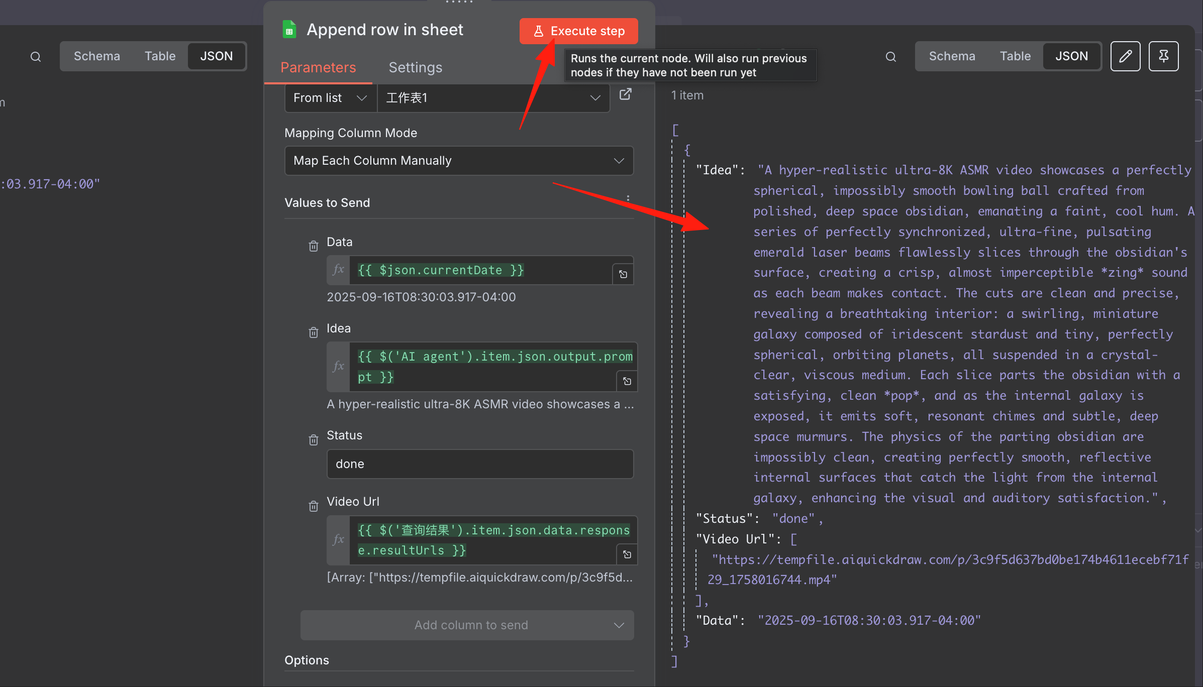The image size is (1203, 687).
Task: Open Values to Send options menu dots
Action: pyautogui.click(x=628, y=198)
